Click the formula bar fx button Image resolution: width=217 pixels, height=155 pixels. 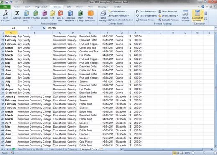pos(44,28)
